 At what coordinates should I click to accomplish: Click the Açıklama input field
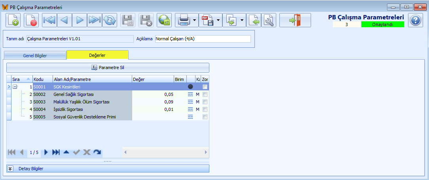pos(202,39)
